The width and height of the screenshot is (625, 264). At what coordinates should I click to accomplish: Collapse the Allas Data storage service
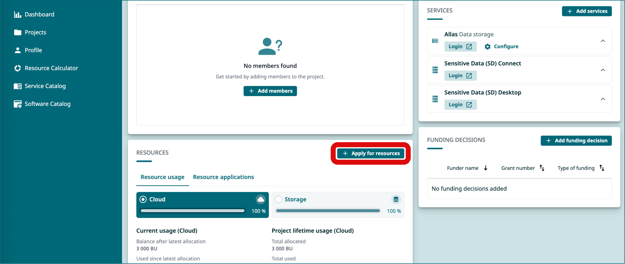point(603,41)
